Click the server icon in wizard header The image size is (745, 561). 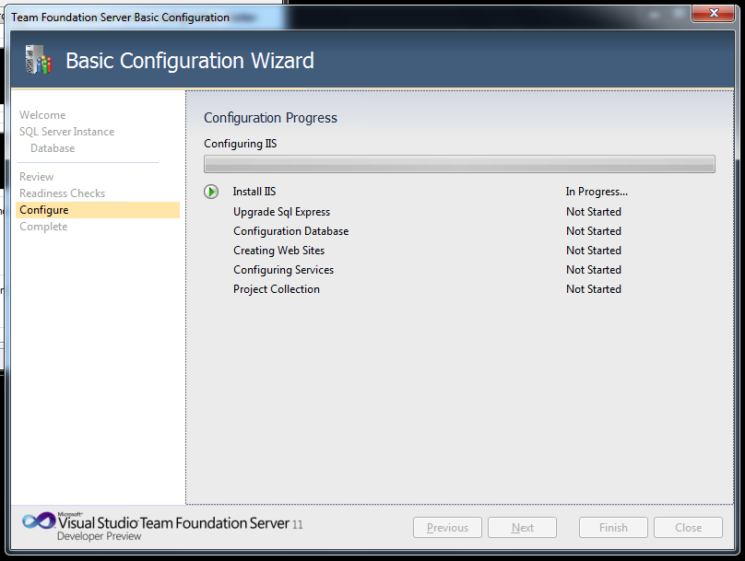point(38,61)
